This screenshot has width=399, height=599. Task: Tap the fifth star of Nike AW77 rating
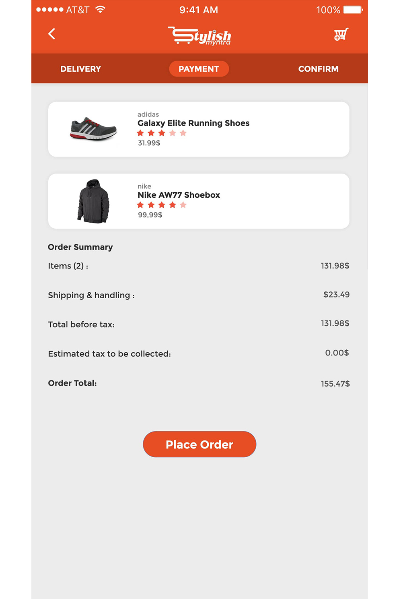tap(183, 205)
